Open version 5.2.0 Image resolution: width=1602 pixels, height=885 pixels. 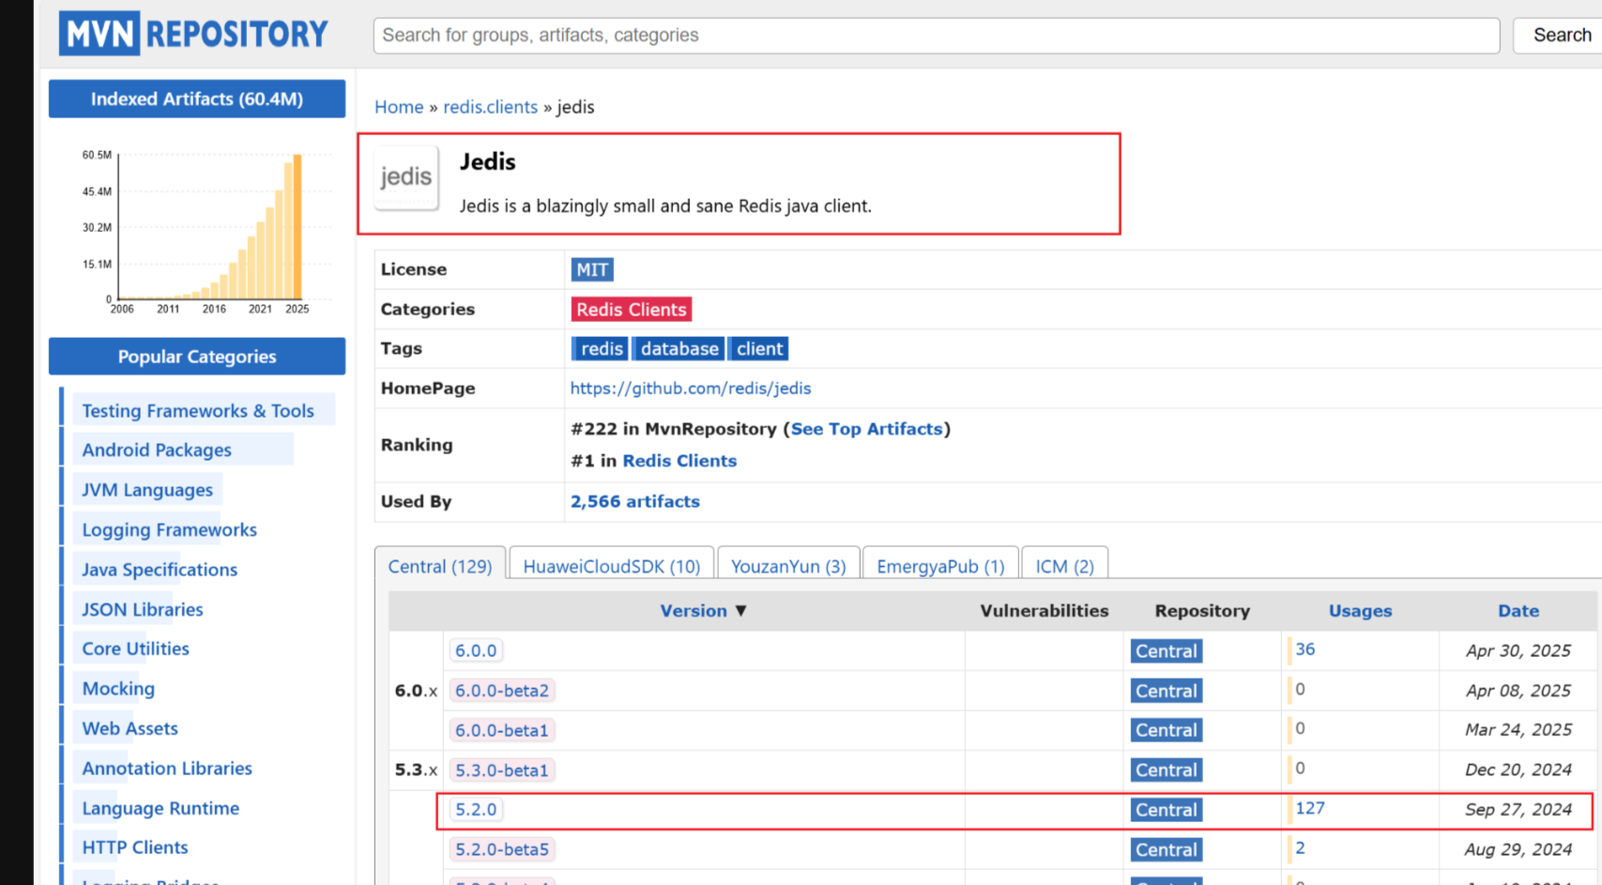tap(476, 810)
